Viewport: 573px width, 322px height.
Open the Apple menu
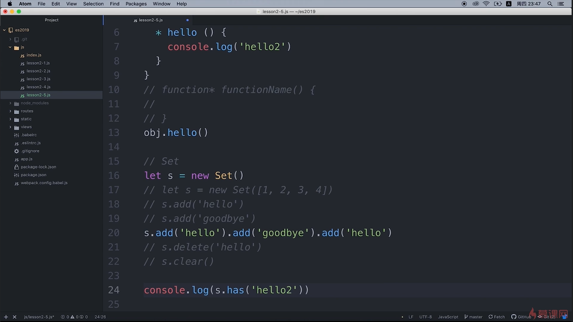click(x=10, y=4)
